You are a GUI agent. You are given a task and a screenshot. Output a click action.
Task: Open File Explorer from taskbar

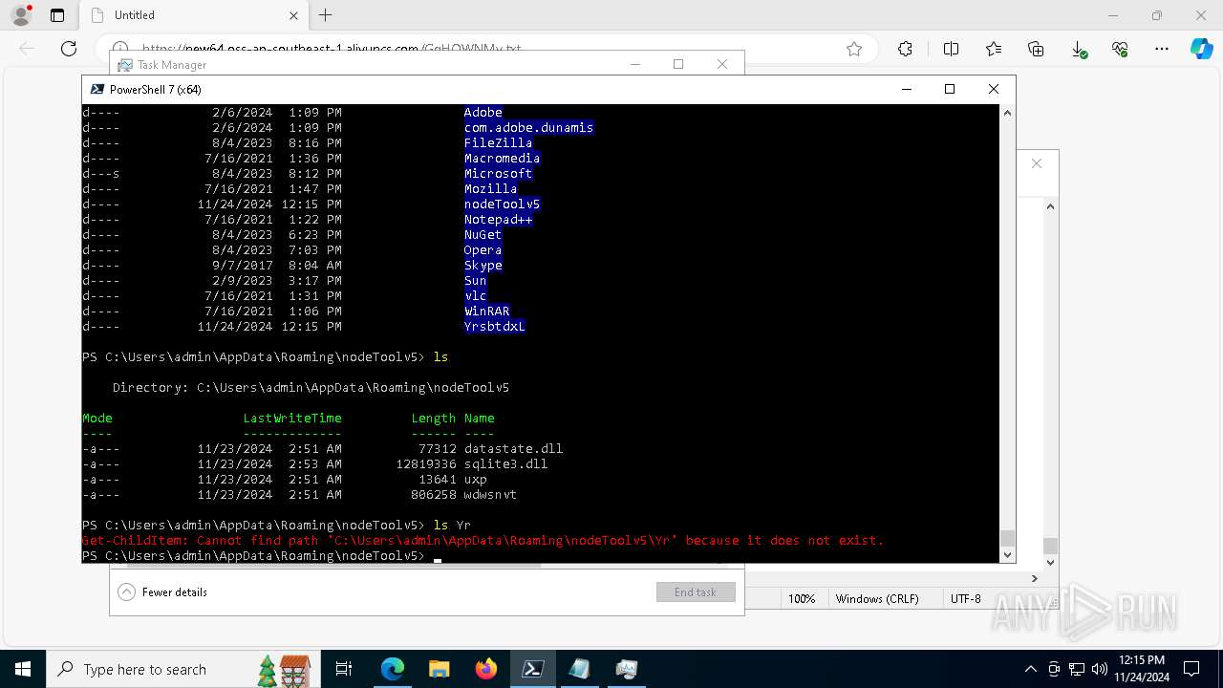point(440,669)
